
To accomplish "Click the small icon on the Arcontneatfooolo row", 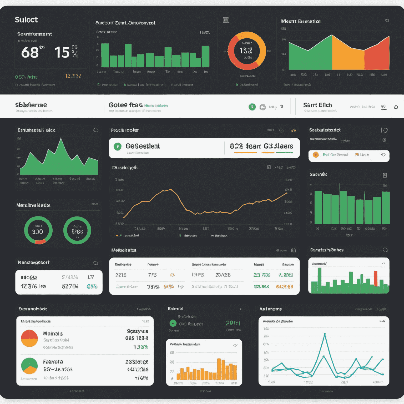I will click(384, 140).
